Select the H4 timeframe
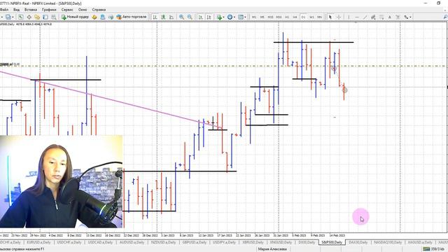448x252 pixels. (x=295, y=17)
